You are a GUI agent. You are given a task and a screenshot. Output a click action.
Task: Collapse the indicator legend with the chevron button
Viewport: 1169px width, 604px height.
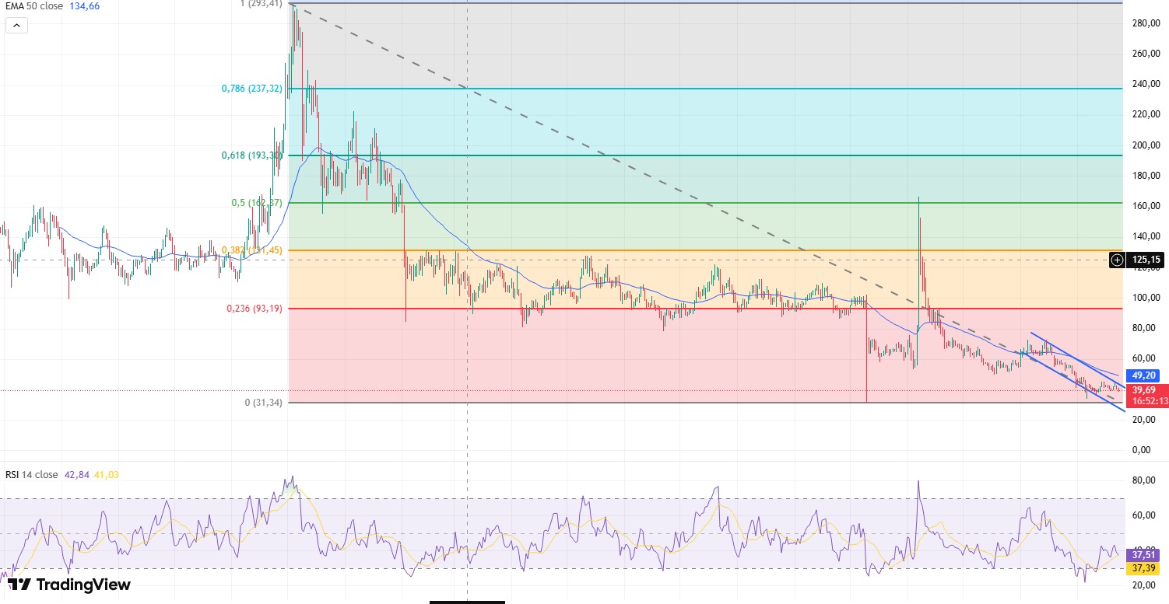coord(16,25)
